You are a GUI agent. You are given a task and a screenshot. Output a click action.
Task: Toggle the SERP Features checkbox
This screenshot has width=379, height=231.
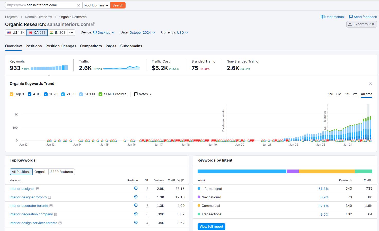[100, 94]
